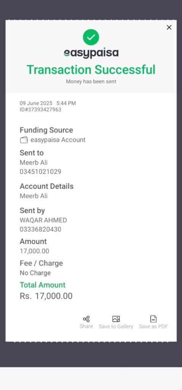Viewport: 182px width, 390px height.
Task: Click the Share label
Action: 86,326
